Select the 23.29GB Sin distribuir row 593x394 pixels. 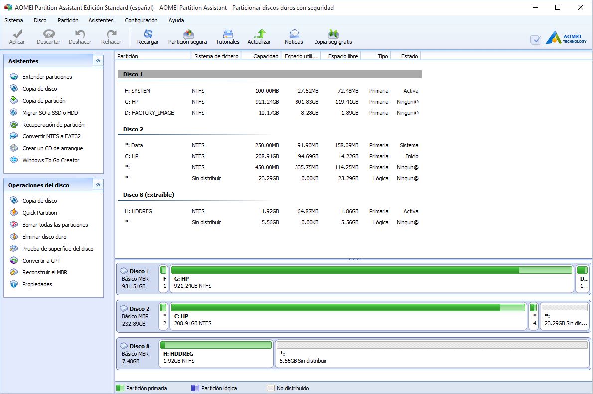(269, 178)
